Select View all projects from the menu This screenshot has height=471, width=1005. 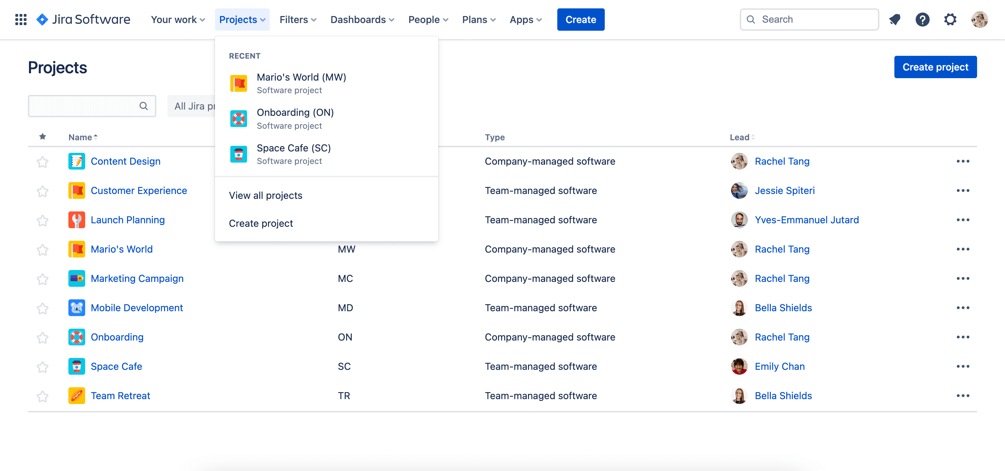click(x=265, y=195)
